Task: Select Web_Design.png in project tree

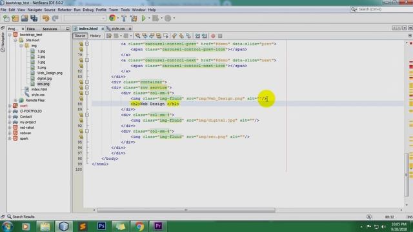Action: click(x=50, y=73)
